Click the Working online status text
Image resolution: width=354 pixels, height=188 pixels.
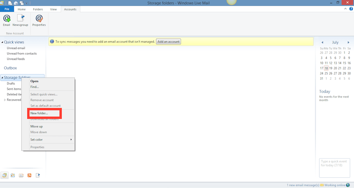click(x=335, y=185)
